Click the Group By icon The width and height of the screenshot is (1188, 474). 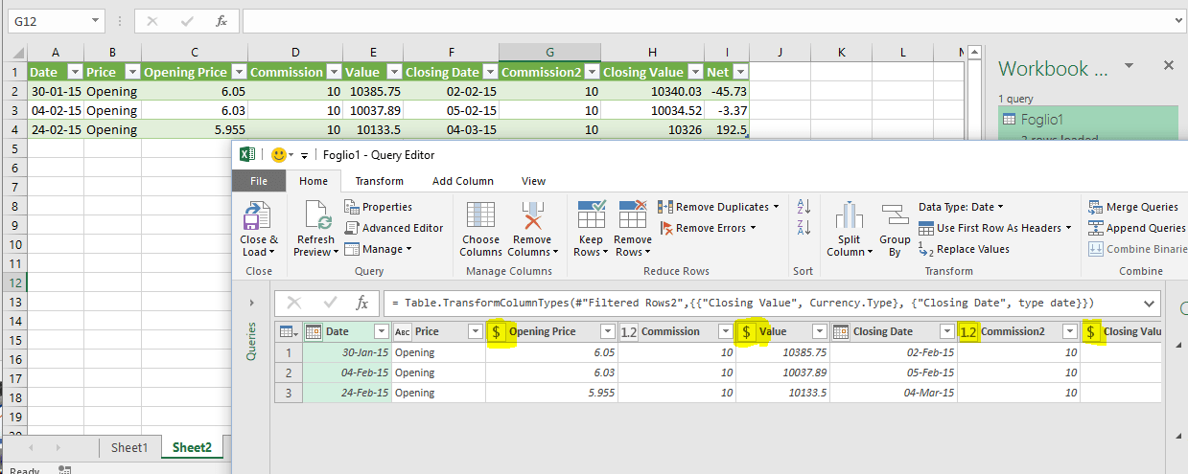pyautogui.click(x=895, y=216)
